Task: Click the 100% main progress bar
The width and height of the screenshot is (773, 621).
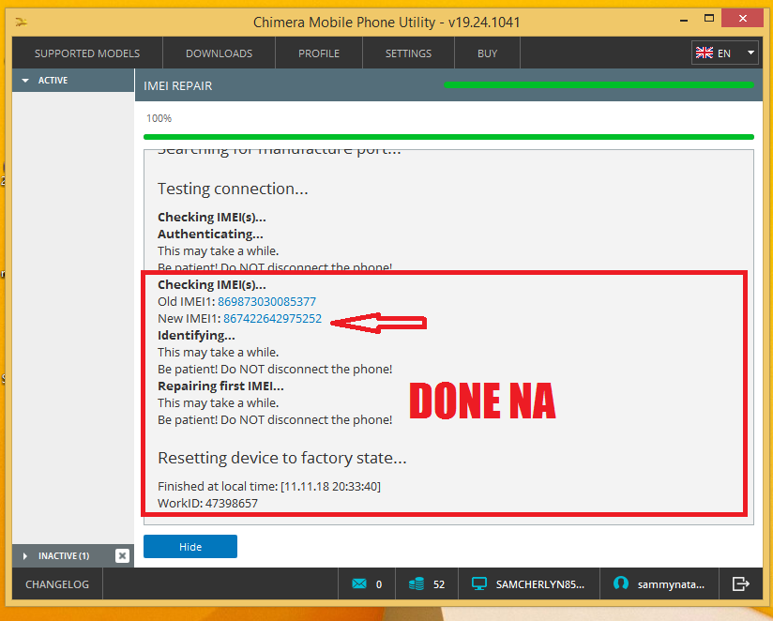Action: coord(448,137)
